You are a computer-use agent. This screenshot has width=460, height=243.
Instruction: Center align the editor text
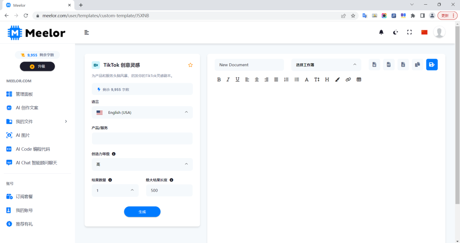[x=257, y=79]
